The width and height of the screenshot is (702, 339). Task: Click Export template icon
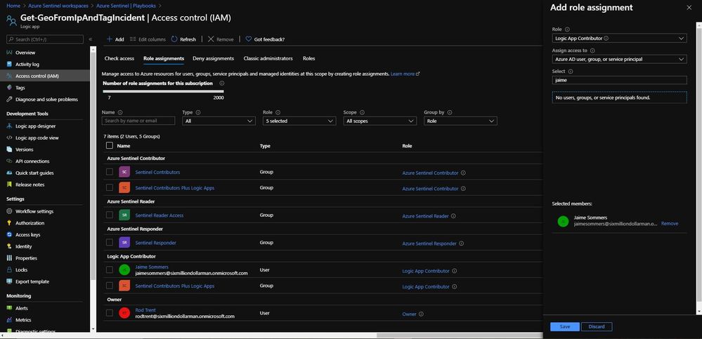(9, 281)
